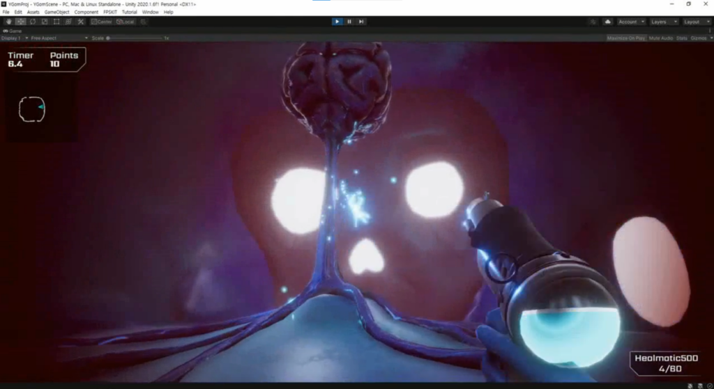Select the Rect transform tool
This screenshot has height=389, width=714.
(56, 22)
